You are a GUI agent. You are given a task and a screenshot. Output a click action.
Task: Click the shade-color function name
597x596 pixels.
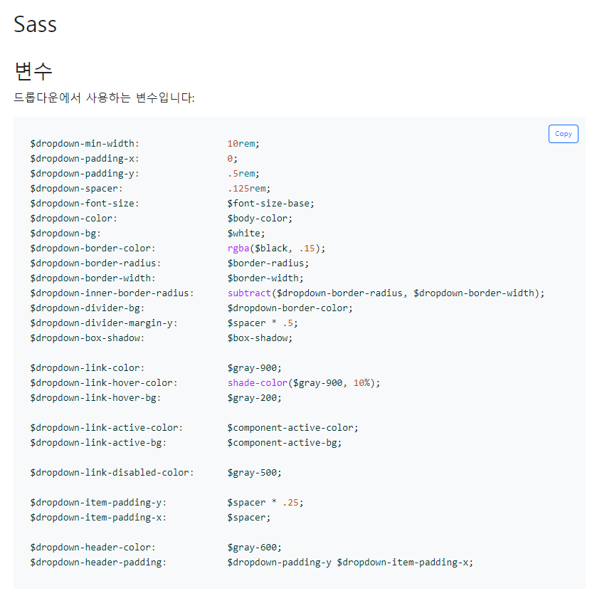coord(258,382)
